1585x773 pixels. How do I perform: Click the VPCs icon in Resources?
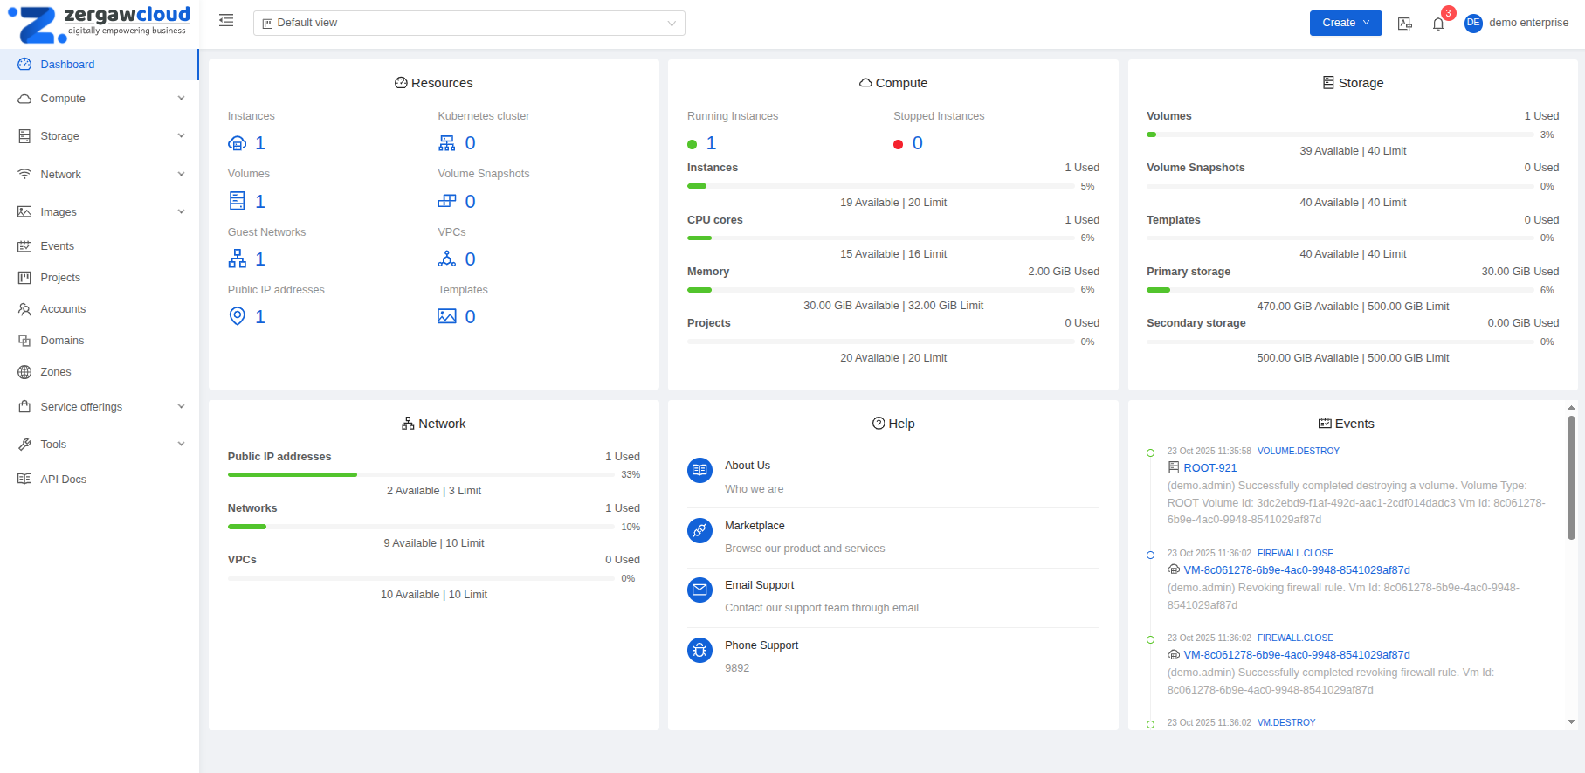click(447, 259)
